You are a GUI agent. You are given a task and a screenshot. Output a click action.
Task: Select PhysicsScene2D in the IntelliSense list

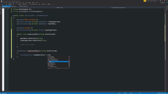click(x=58, y=58)
